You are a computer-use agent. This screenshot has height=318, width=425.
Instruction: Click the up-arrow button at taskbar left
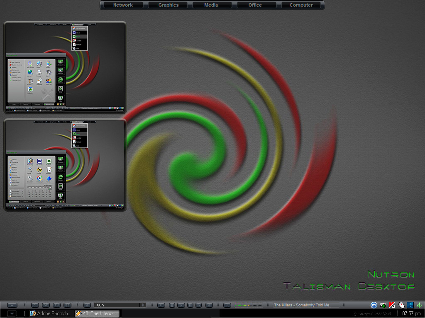(12, 305)
